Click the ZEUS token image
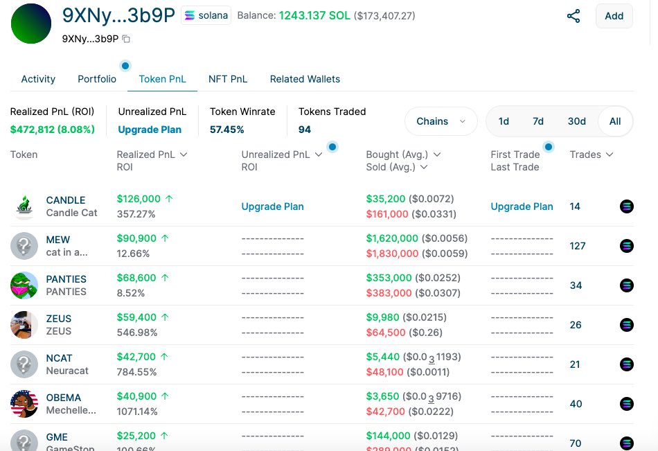 [24, 325]
